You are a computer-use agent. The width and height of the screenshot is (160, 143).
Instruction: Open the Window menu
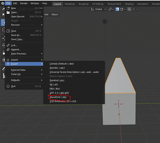click(35, 3)
